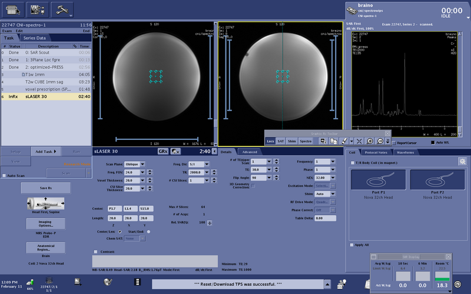Screen dimensions: 471x294
Task: Click the Imaging Options button
Action: [46, 224]
